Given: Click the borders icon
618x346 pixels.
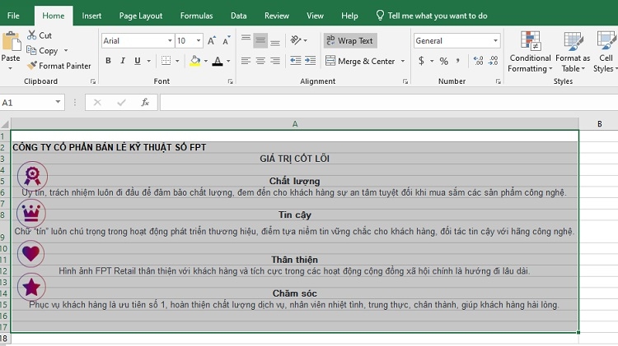Looking at the screenshot, I should pyautogui.click(x=166, y=61).
